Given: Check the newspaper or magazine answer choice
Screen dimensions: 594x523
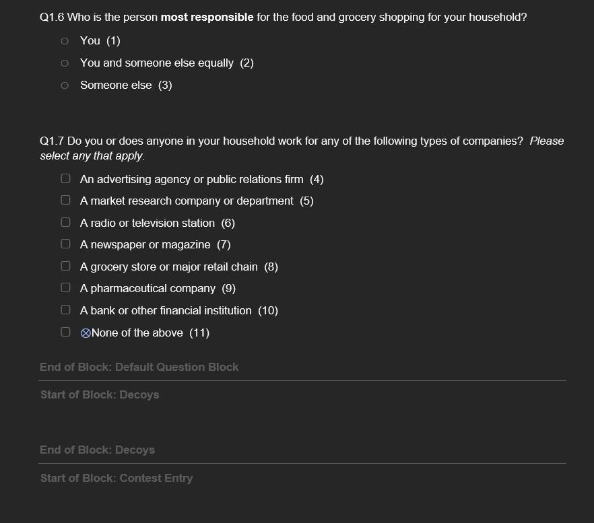Looking at the screenshot, I should [65, 244].
